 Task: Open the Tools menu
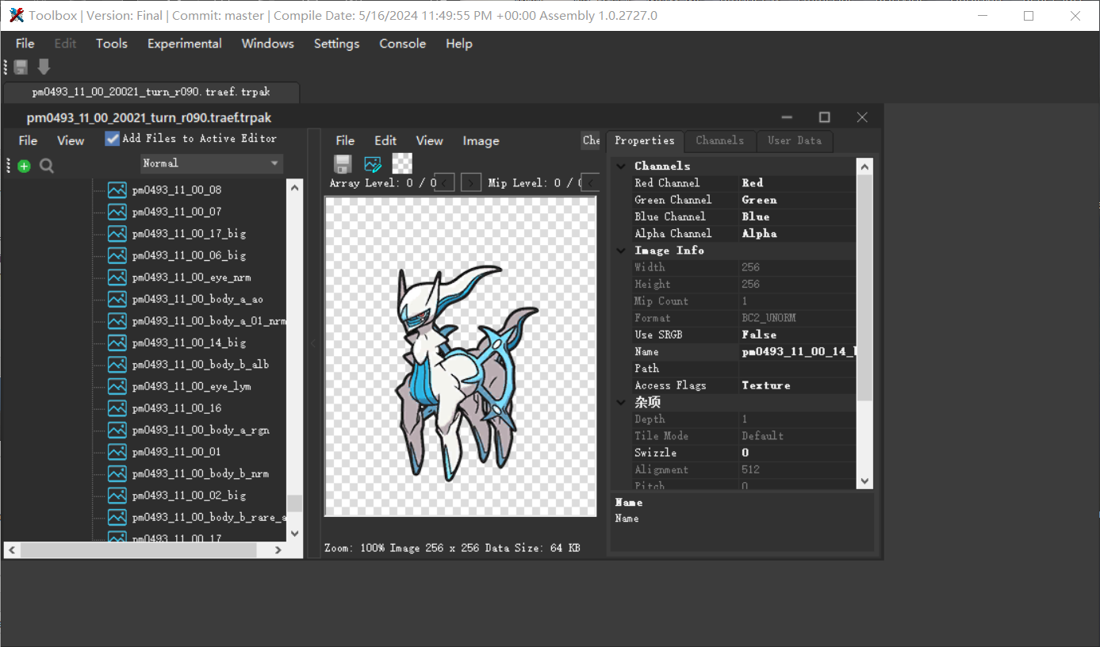click(112, 44)
